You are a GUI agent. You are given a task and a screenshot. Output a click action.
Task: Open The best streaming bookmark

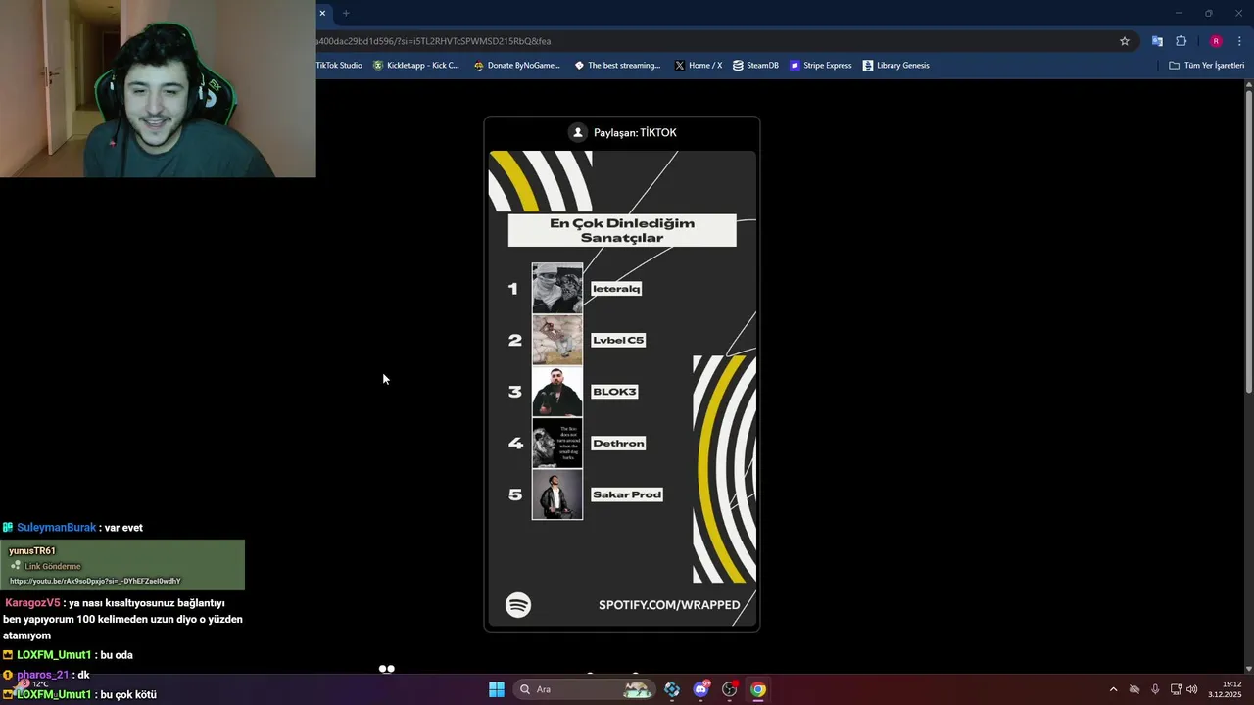pos(617,66)
